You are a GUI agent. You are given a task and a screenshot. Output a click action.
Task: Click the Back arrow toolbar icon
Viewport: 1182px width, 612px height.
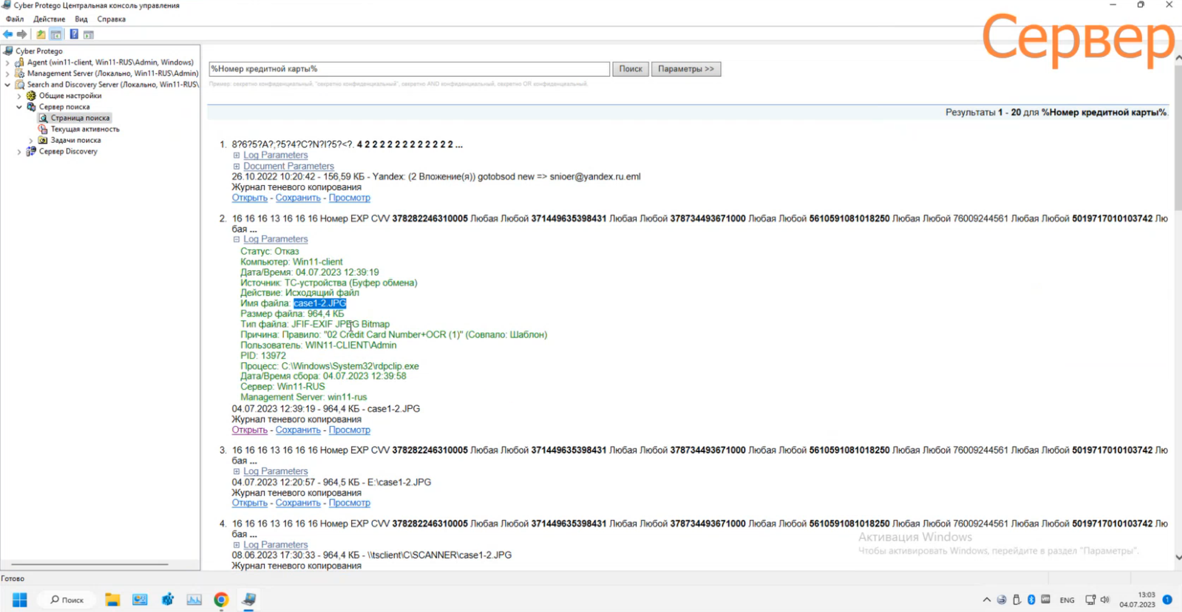point(8,34)
